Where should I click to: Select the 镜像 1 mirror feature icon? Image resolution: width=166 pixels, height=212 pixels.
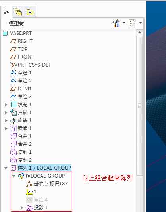point(14,128)
